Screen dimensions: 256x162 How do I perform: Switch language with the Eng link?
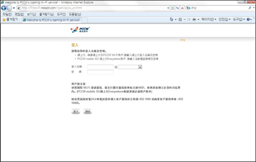[182, 40]
